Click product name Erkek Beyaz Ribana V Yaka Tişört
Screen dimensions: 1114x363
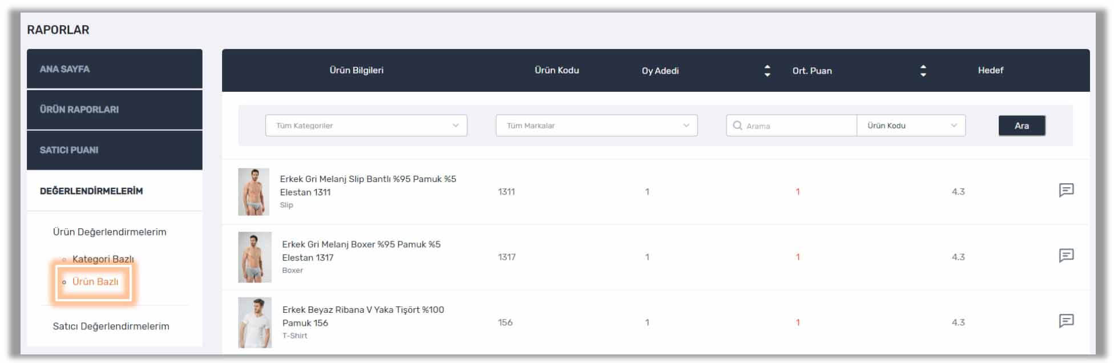tap(363, 316)
